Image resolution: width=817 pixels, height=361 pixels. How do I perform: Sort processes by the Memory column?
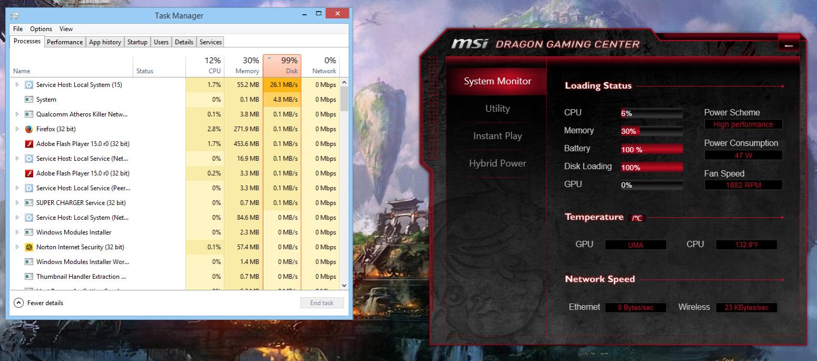(x=244, y=65)
